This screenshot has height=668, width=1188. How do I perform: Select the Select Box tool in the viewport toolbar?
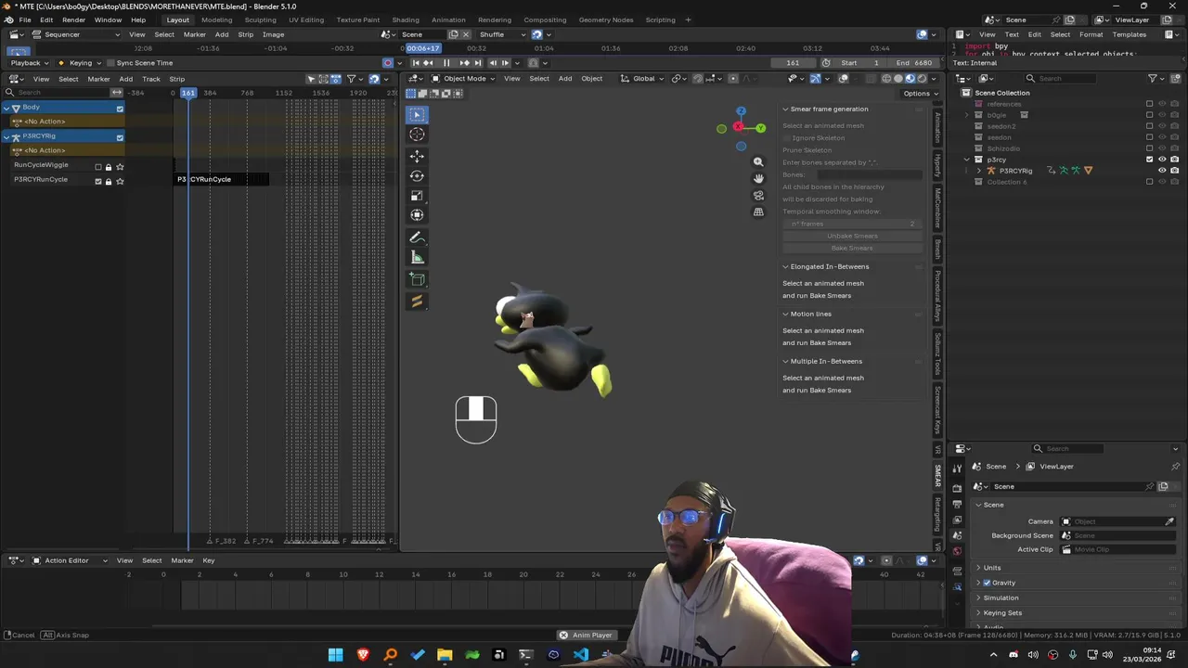coord(417,114)
